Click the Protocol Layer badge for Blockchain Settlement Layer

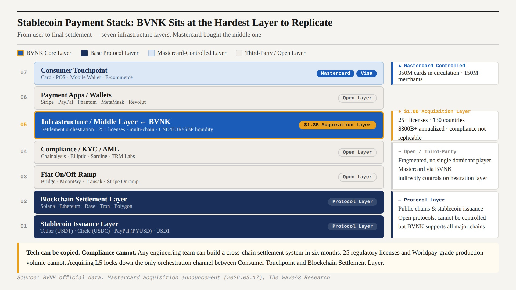(352, 202)
